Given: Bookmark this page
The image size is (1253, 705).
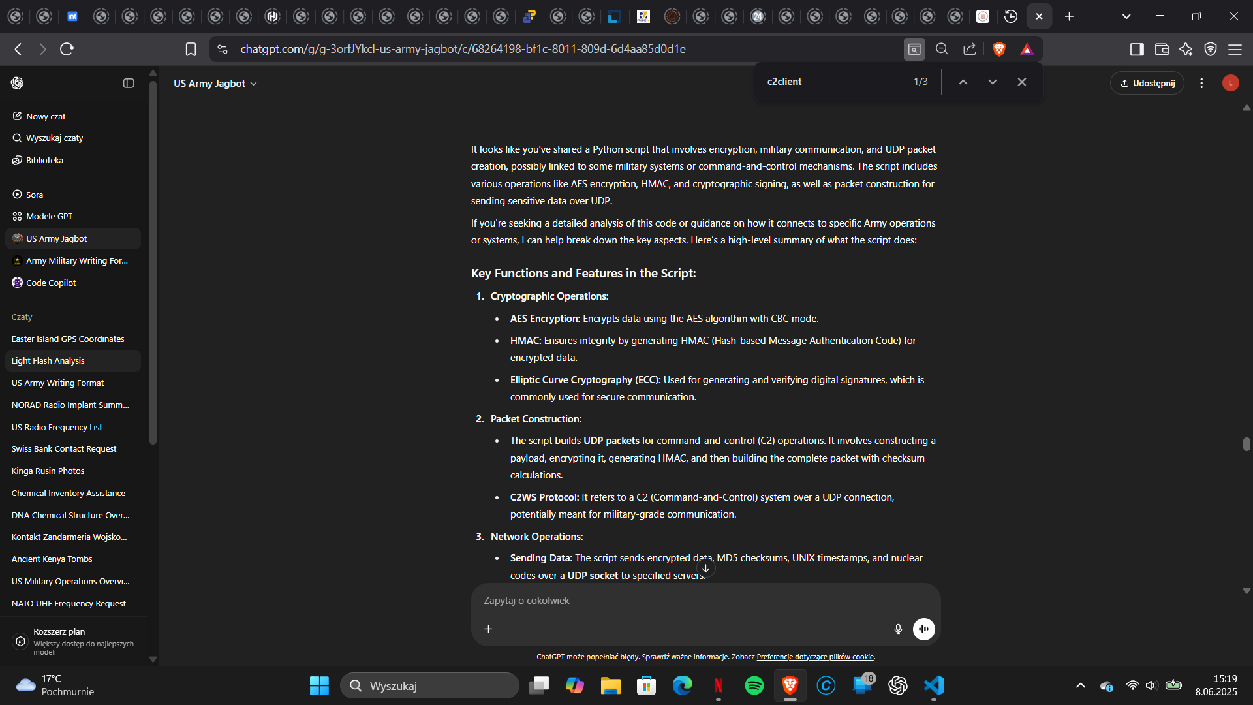Looking at the screenshot, I should click(x=191, y=49).
